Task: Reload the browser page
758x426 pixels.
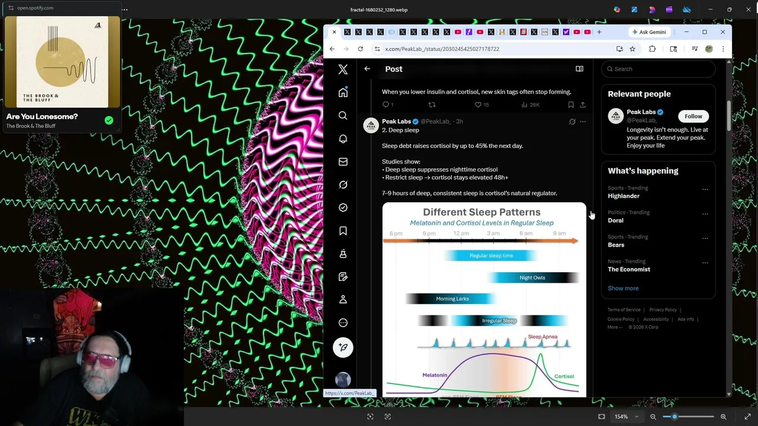Action: pos(360,49)
